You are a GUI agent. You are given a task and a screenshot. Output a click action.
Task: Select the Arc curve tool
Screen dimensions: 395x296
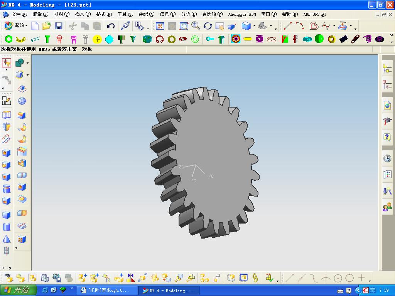point(300,26)
